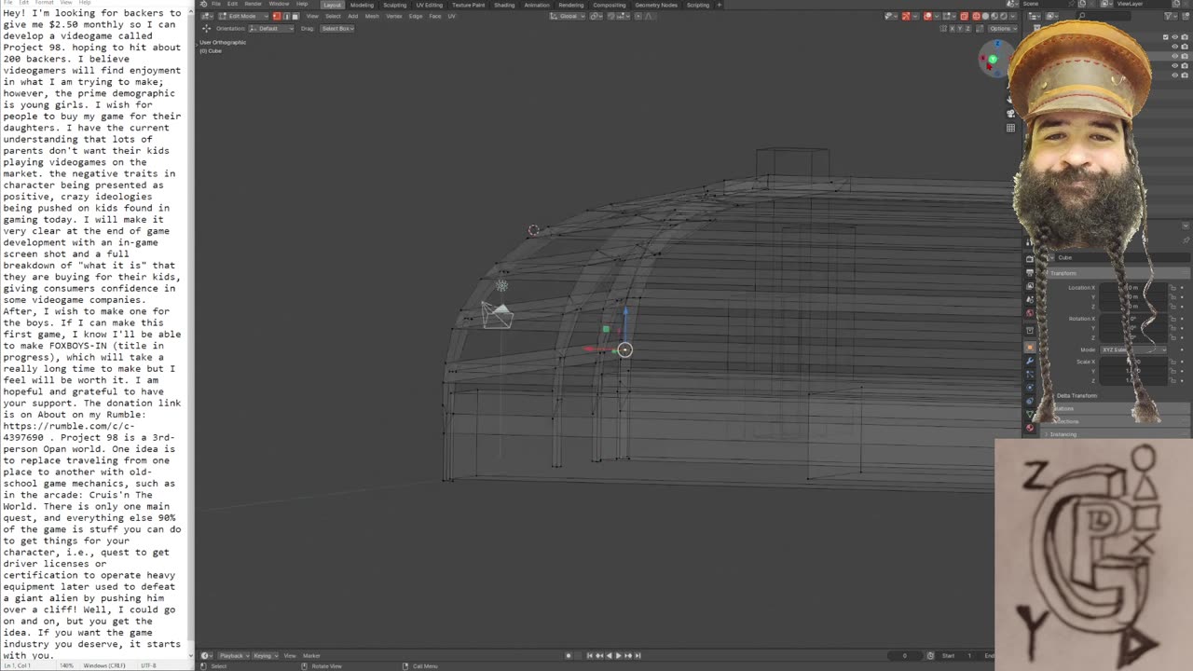Open the pivot point dropdown

pyautogui.click(x=596, y=16)
